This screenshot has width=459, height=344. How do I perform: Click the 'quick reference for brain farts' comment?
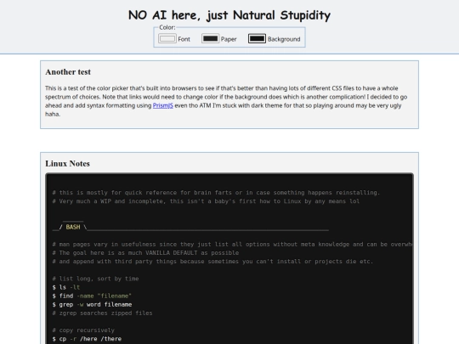pyautogui.click(x=216, y=193)
